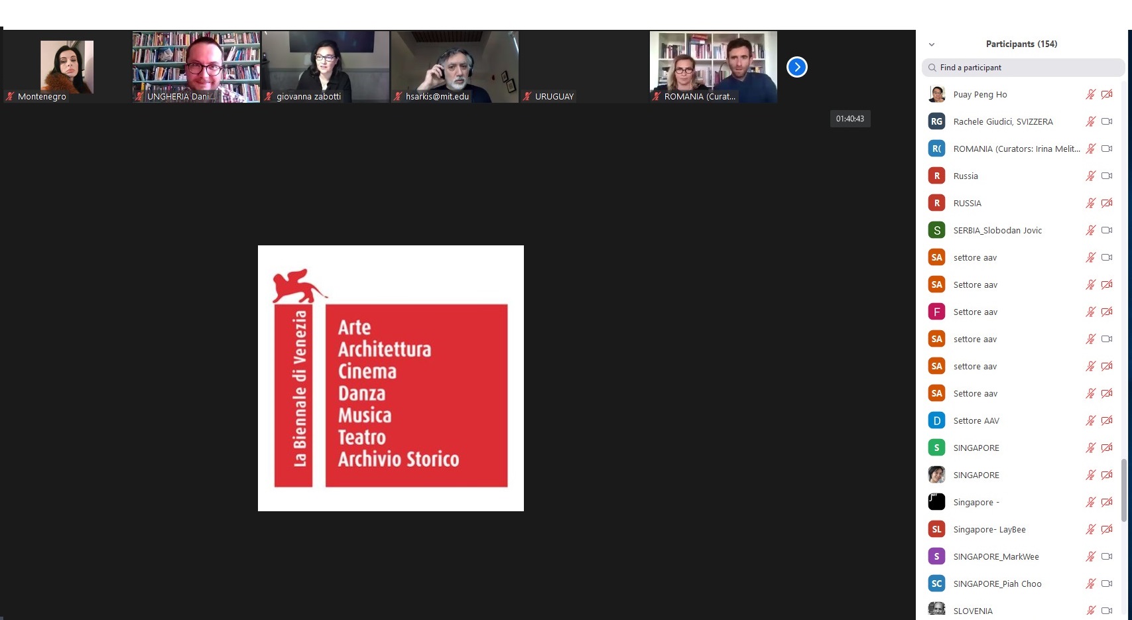
Task: Select participant name 'Singapore -'
Action: point(976,503)
